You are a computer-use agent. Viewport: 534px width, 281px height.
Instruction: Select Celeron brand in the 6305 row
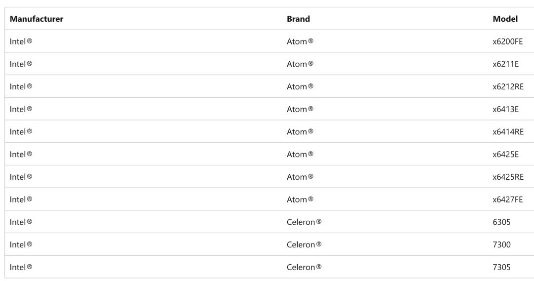pyautogui.click(x=304, y=222)
